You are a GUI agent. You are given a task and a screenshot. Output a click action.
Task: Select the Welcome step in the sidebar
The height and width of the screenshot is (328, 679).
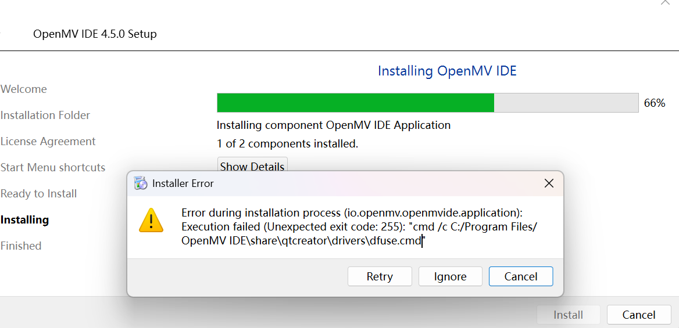click(24, 89)
